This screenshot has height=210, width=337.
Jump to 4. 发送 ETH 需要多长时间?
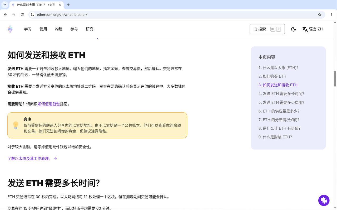click(281, 94)
